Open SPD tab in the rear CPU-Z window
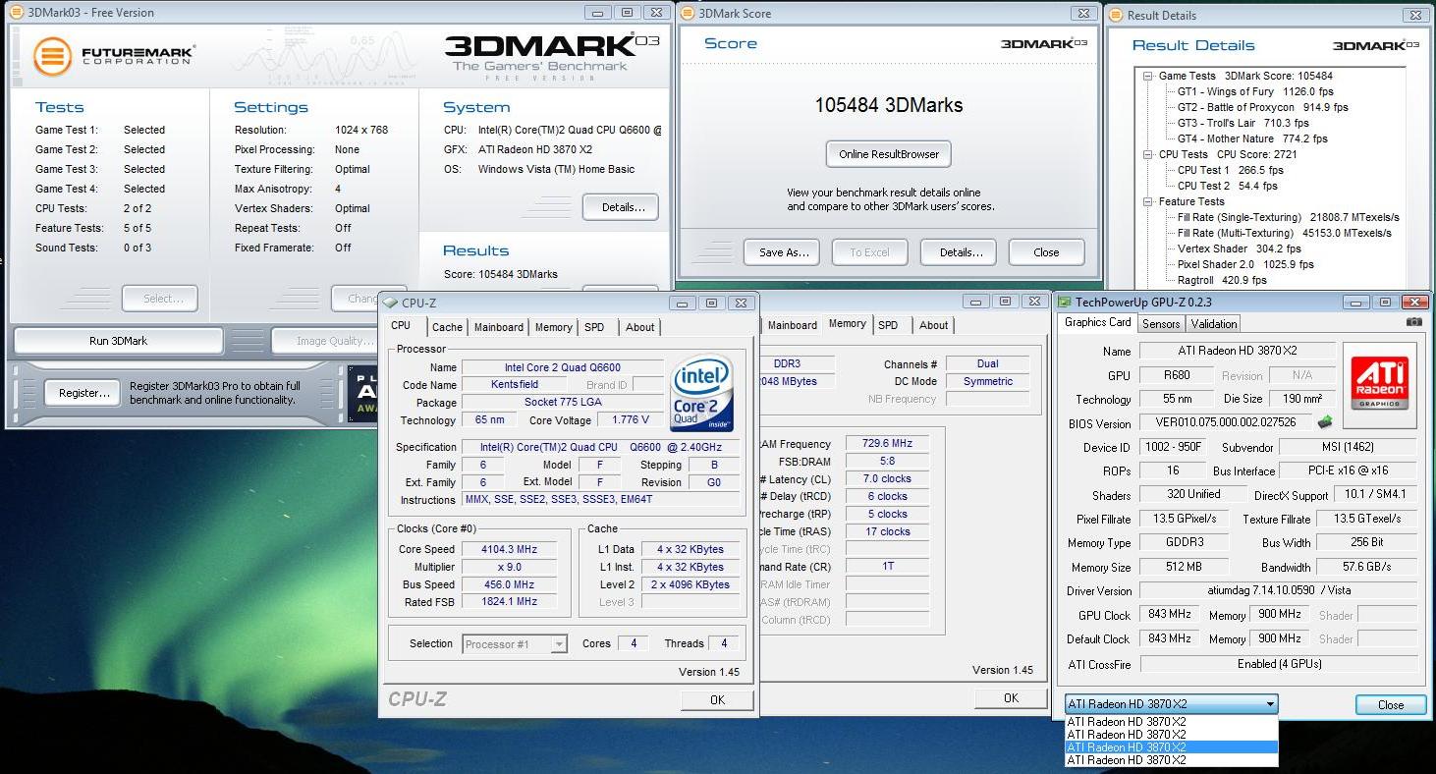 888,325
